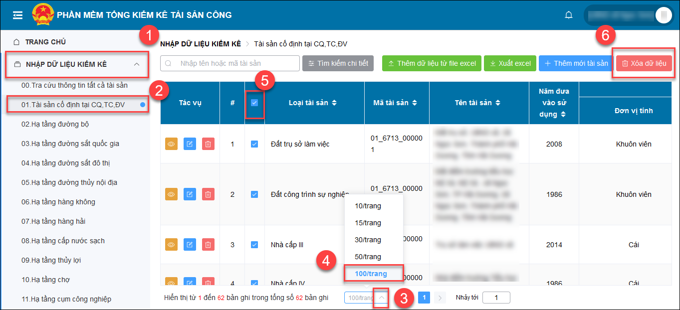Open 00.Tra cứu thông tin tất cả tài sản

(x=75, y=85)
